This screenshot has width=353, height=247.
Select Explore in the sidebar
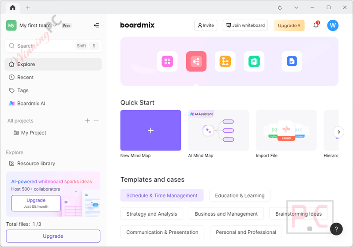(53, 64)
